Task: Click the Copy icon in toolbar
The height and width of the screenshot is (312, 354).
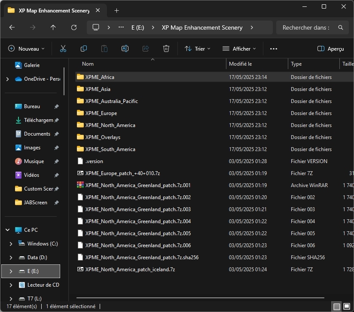Action: [84, 49]
